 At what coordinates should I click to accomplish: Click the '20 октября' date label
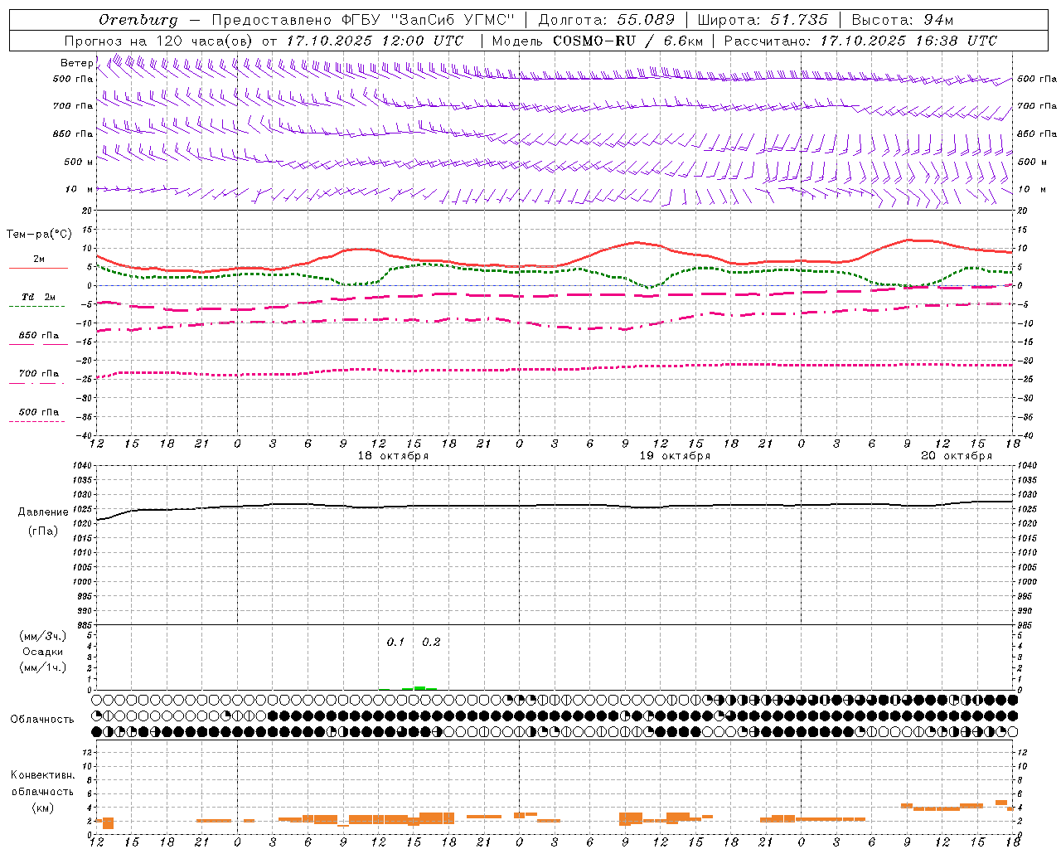click(957, 456)
